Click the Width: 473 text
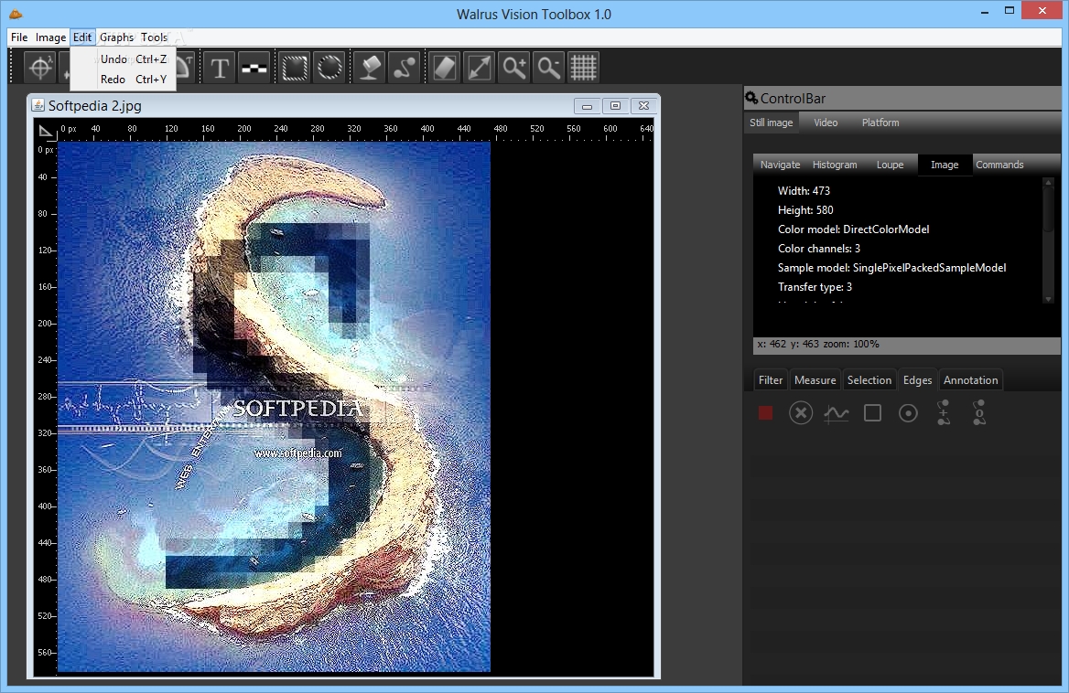 804,191
